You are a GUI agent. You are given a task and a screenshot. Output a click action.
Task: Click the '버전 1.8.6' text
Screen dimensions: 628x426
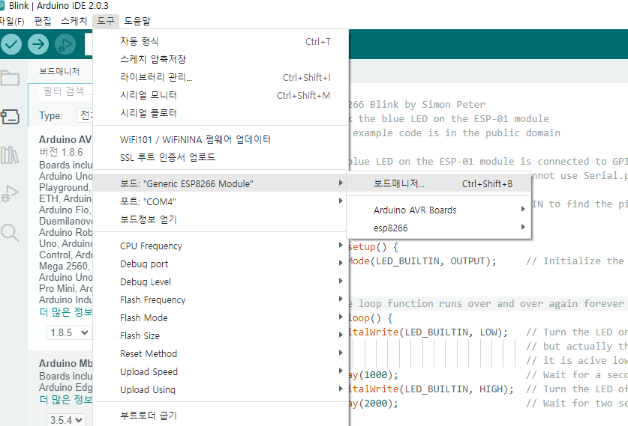[x=61, y=152]
